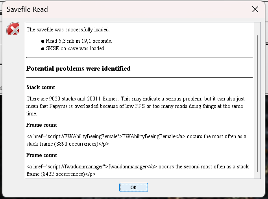Click the OK button

[x=133, y=187]
